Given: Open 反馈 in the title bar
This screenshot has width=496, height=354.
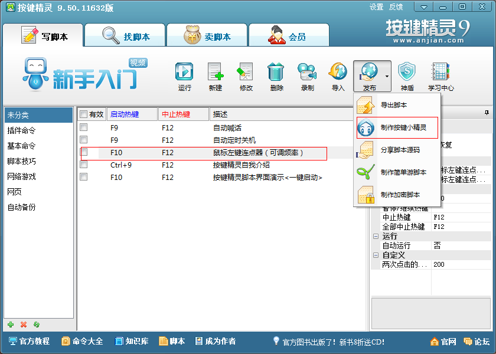Looking at the screenshot, I should 396,7.
